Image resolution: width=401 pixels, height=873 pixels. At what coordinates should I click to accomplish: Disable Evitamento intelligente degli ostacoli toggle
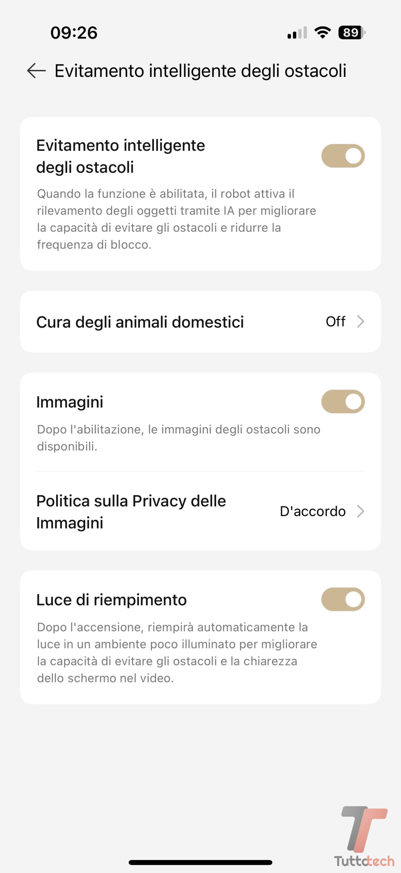coord(343,156)
